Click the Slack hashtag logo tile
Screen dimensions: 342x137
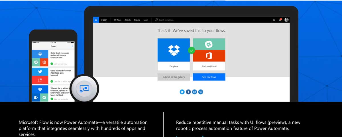pyautogui.click(x=209, y=44)
